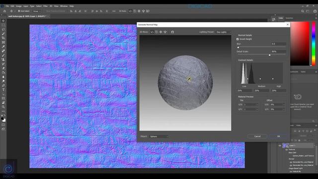Click the High contrast percentage field

coord(279,90)
